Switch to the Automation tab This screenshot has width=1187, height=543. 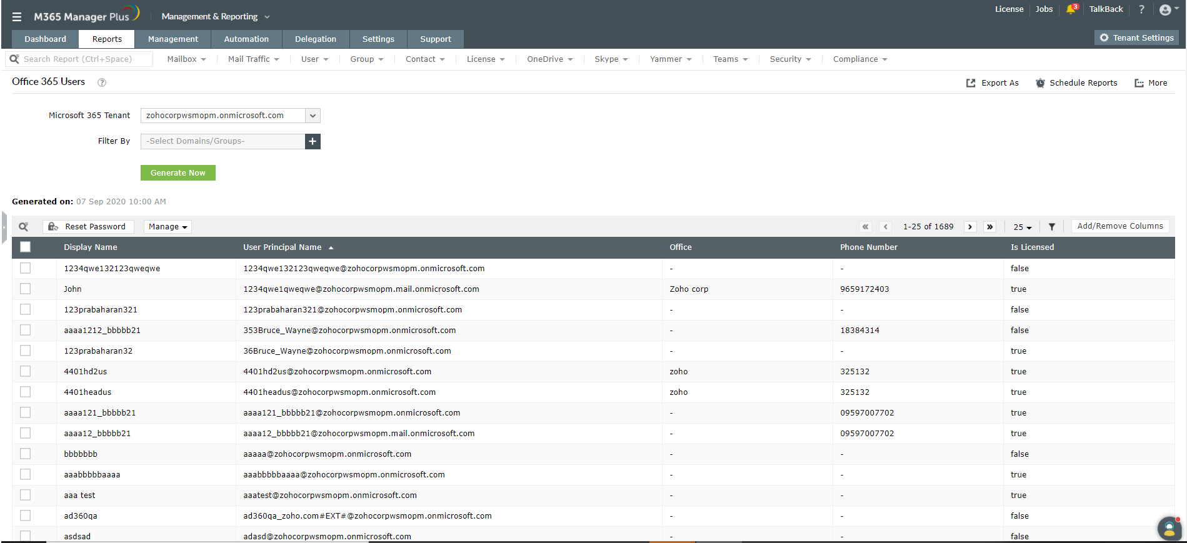(246, 39)
